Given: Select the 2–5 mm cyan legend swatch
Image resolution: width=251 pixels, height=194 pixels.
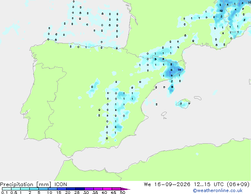Looking at the screenshot, I should (x=34, y=189).
